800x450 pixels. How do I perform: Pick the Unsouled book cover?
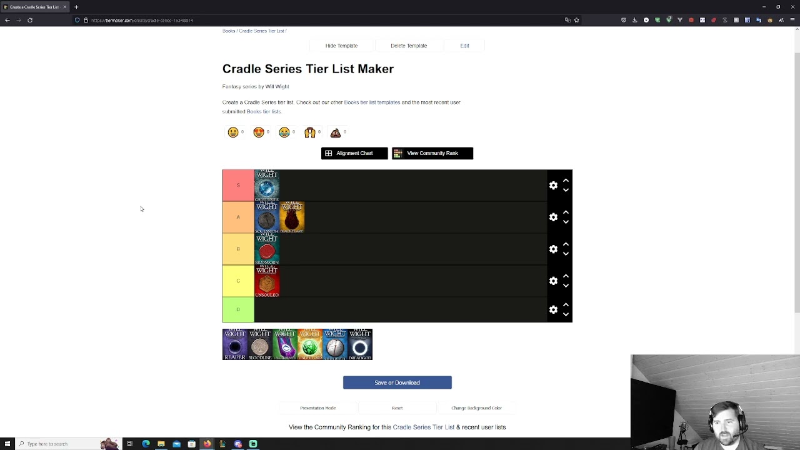(267, 281)
